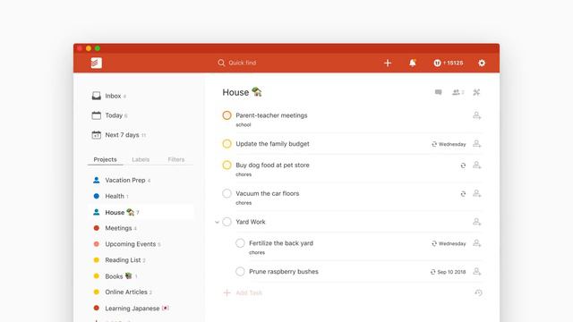This screenshot has height=322, width=573.
Task: Open karma score 15125
Action: pos(449,63)
